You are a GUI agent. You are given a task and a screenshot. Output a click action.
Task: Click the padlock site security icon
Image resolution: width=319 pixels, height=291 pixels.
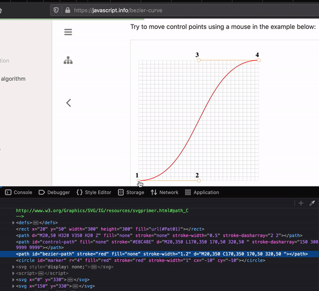point(68,10)
